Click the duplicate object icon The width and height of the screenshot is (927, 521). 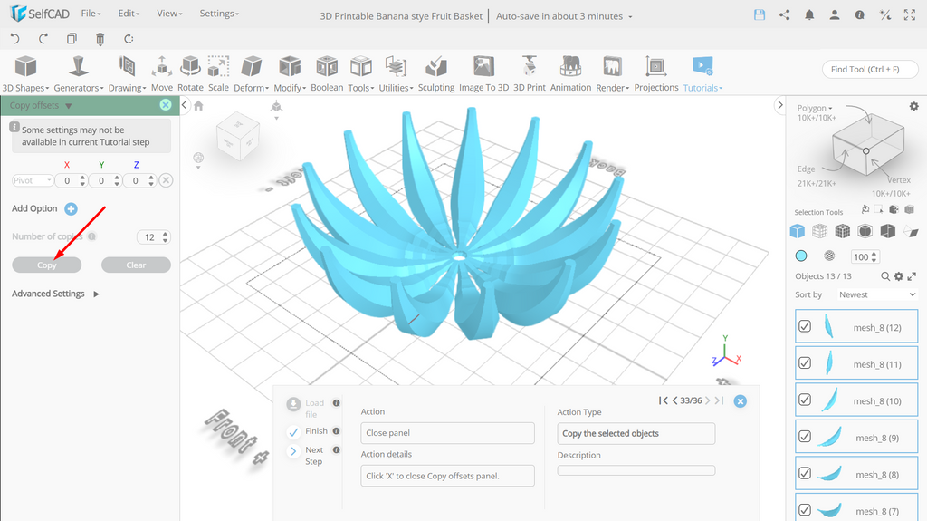click(x=72, y=39)
